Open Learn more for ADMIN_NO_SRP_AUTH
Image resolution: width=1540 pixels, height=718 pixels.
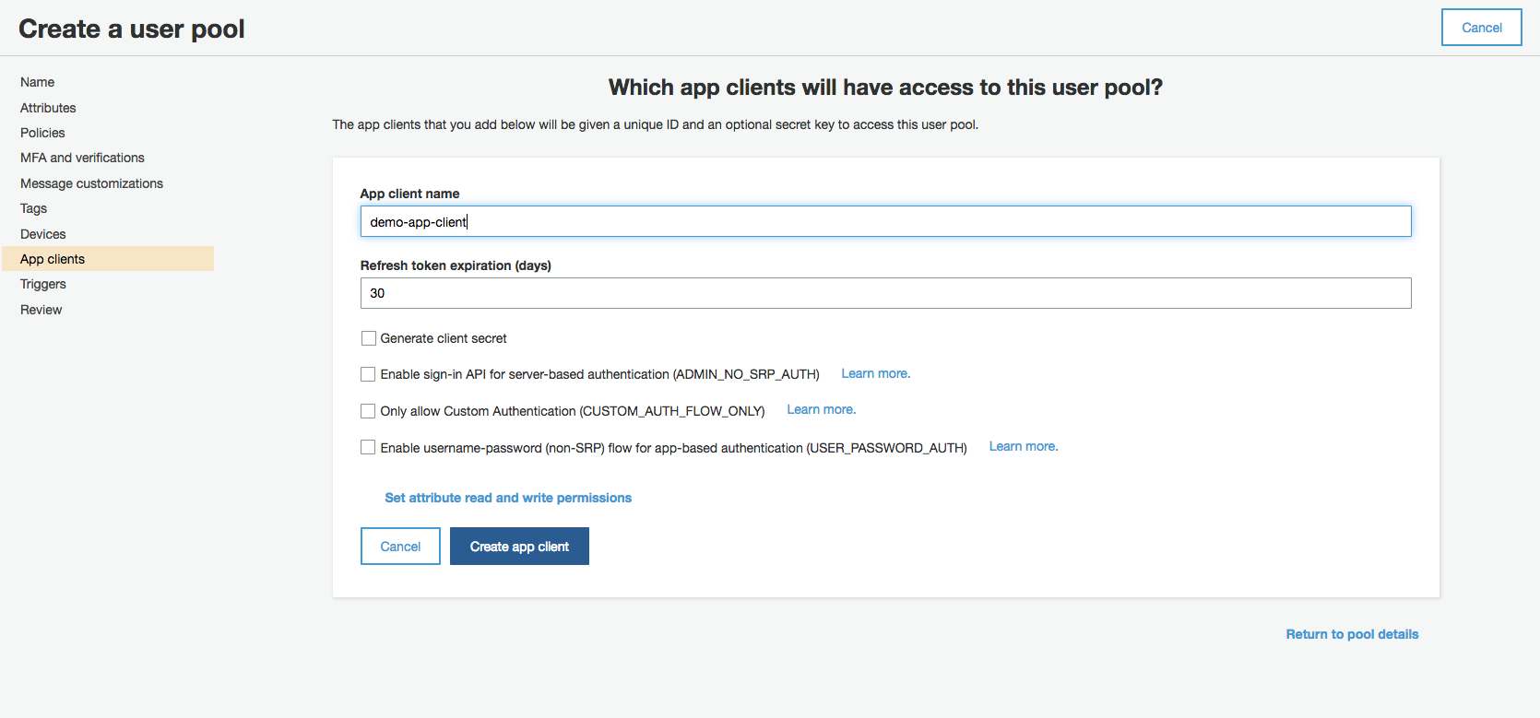(875, 373)
